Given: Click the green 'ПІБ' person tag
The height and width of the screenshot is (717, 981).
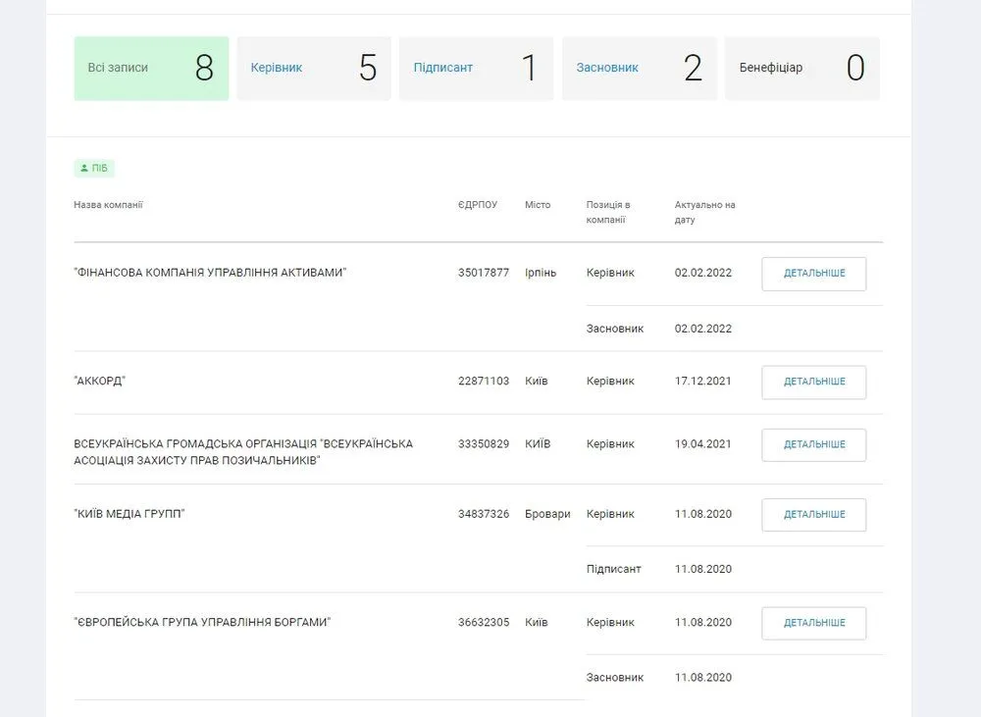Looking at the screenshot, I should (x=94, y=169).
